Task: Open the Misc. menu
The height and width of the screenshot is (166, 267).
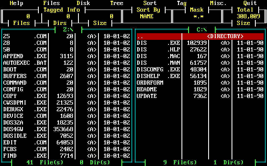Action: [218, 3]
